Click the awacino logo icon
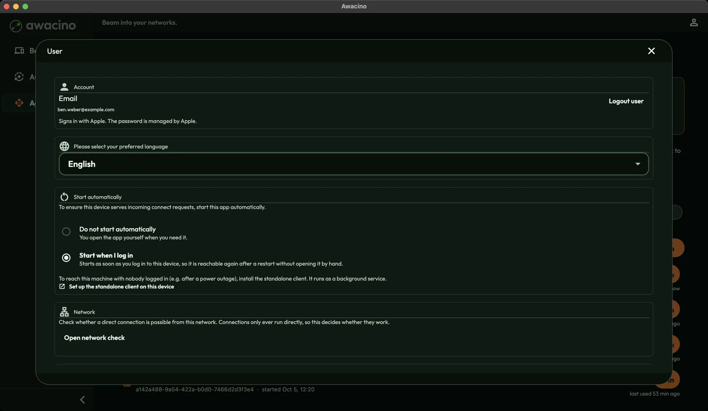708x411 pixels. (x=16, y=26)
